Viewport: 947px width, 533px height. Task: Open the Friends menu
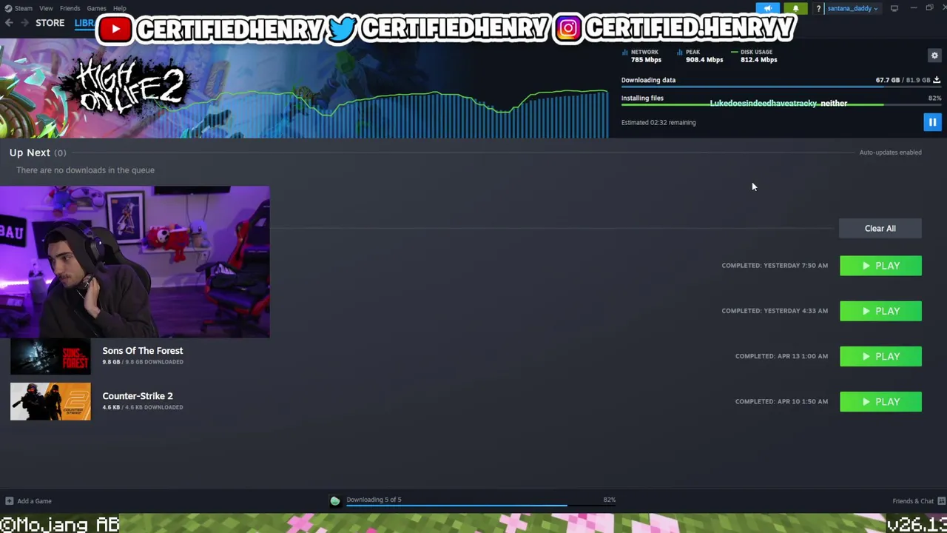pos(70,9)
